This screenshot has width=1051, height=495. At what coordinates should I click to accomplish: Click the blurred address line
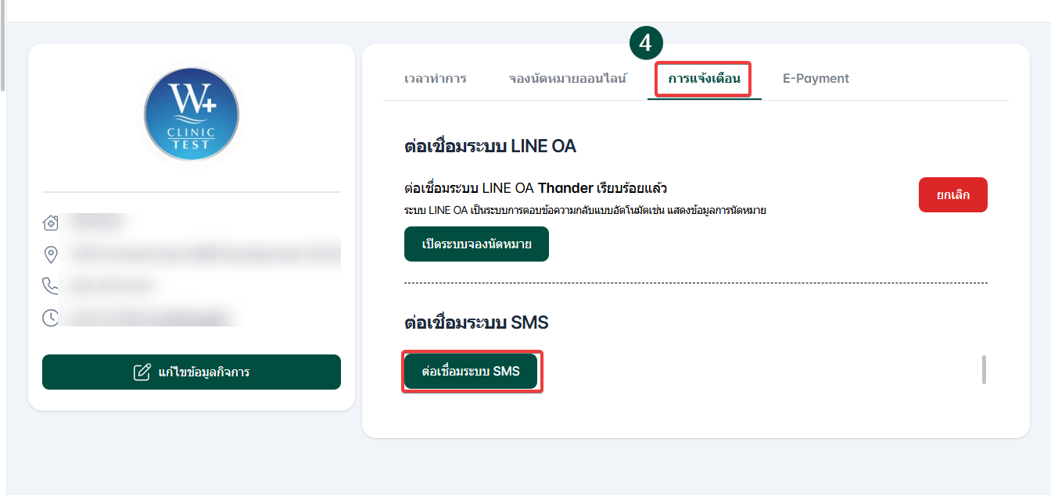pyautogui.click(x=203, y=255)
